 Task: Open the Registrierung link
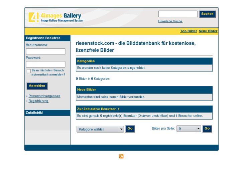(38, 101)
